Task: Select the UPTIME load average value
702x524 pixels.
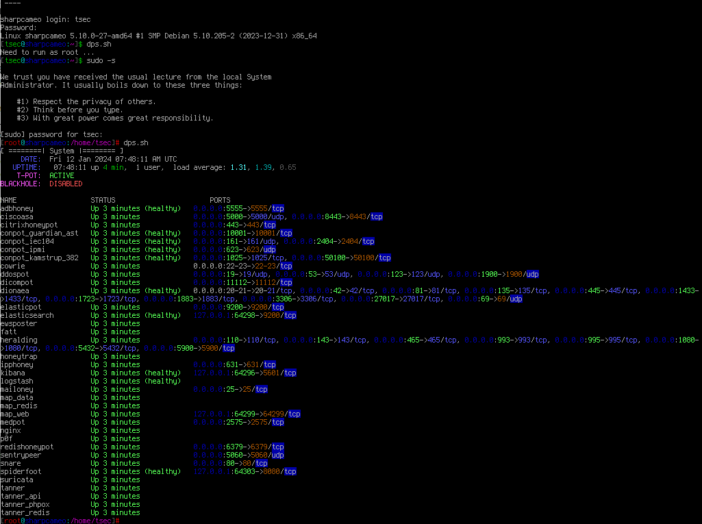Action: point(260,167)
